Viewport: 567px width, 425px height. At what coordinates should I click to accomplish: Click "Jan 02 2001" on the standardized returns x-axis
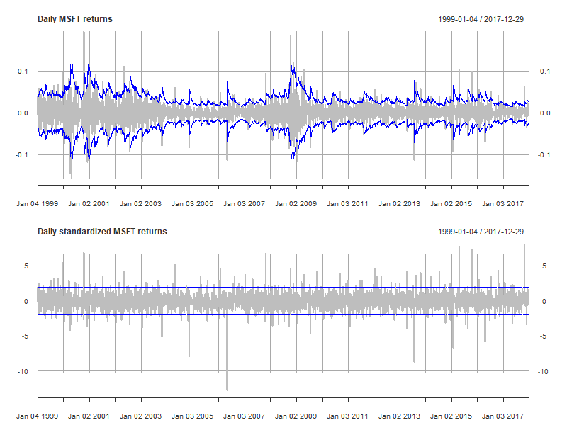89,416
